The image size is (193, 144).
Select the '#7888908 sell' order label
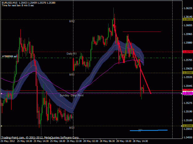(x=10, y=56)
